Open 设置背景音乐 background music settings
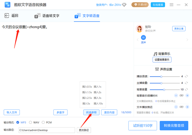192x135 pixels. pyautogui.click(x=162, y=60)
